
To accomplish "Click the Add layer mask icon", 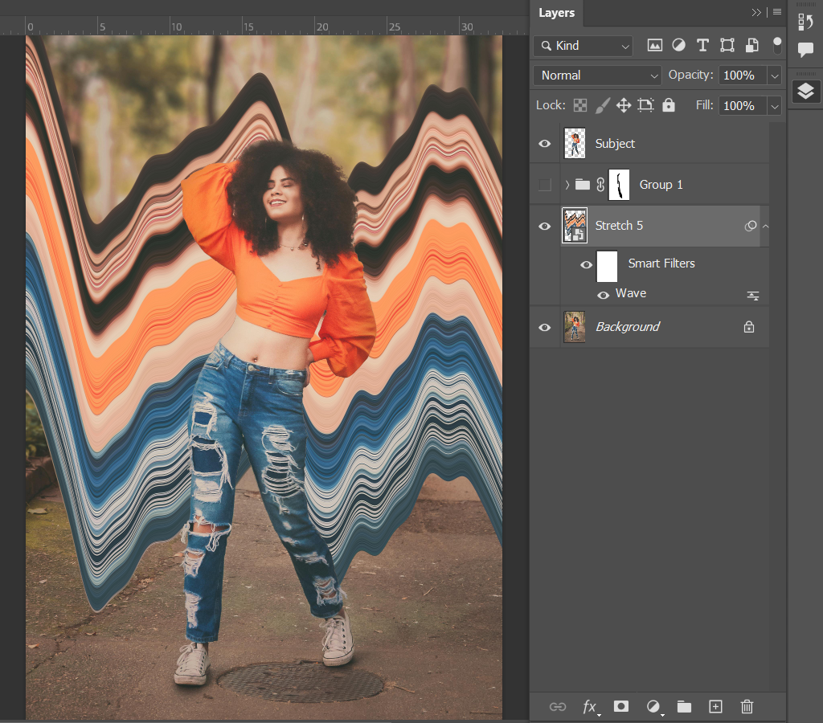I will coord(621,707).
